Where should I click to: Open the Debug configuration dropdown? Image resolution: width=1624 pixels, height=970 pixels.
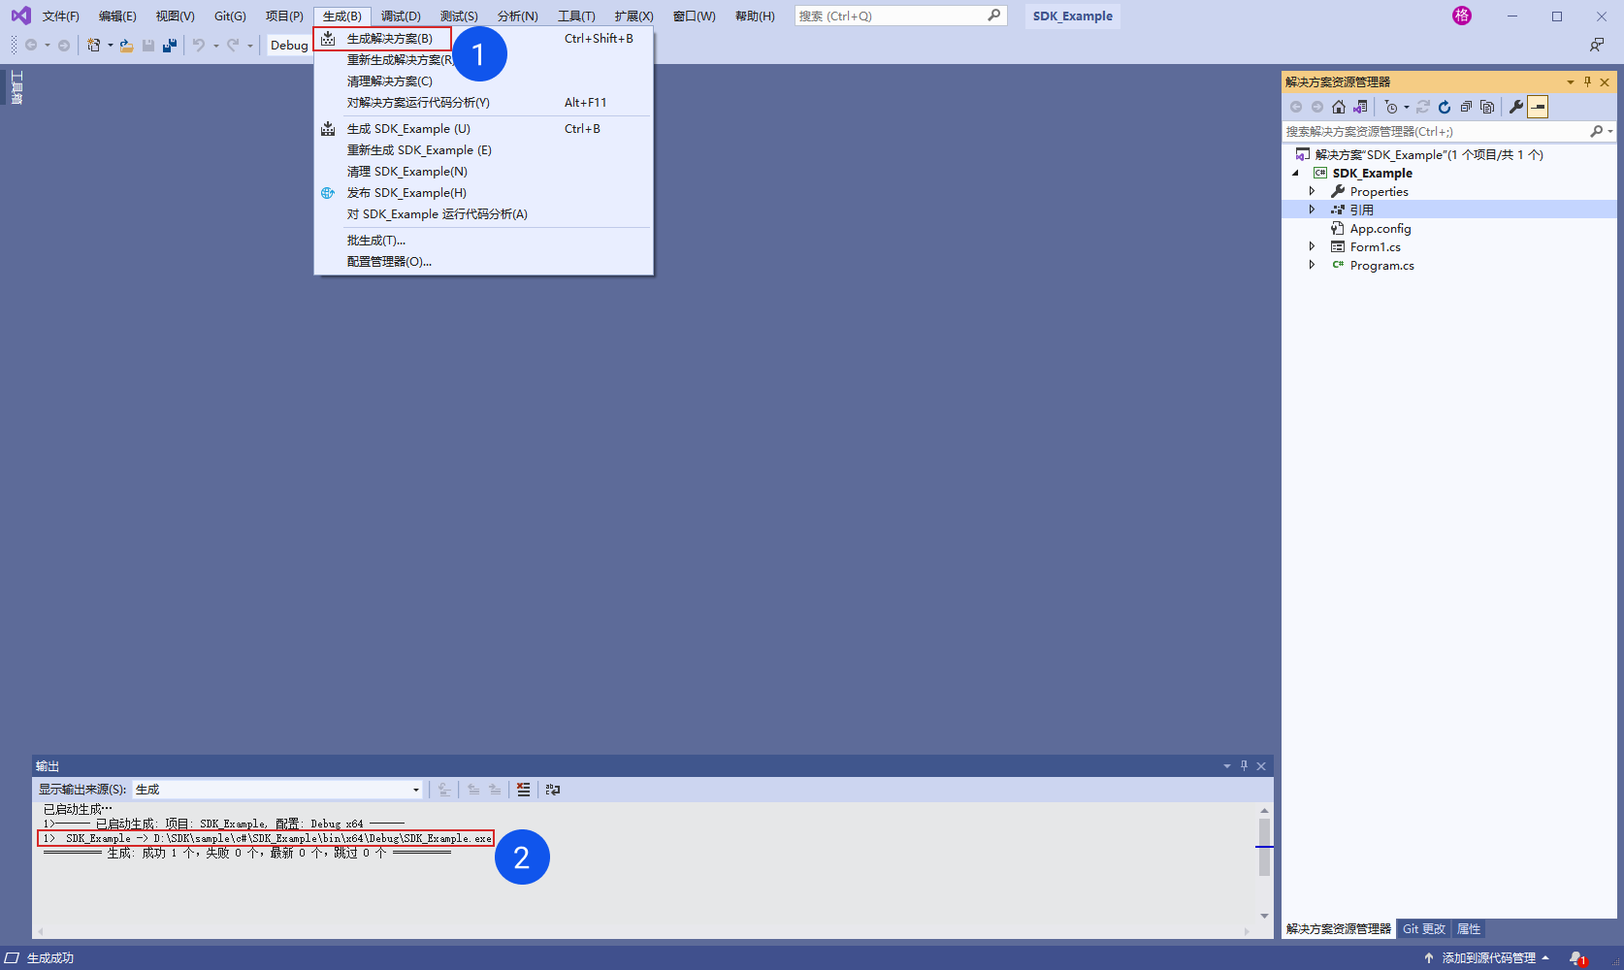(289, 45)
